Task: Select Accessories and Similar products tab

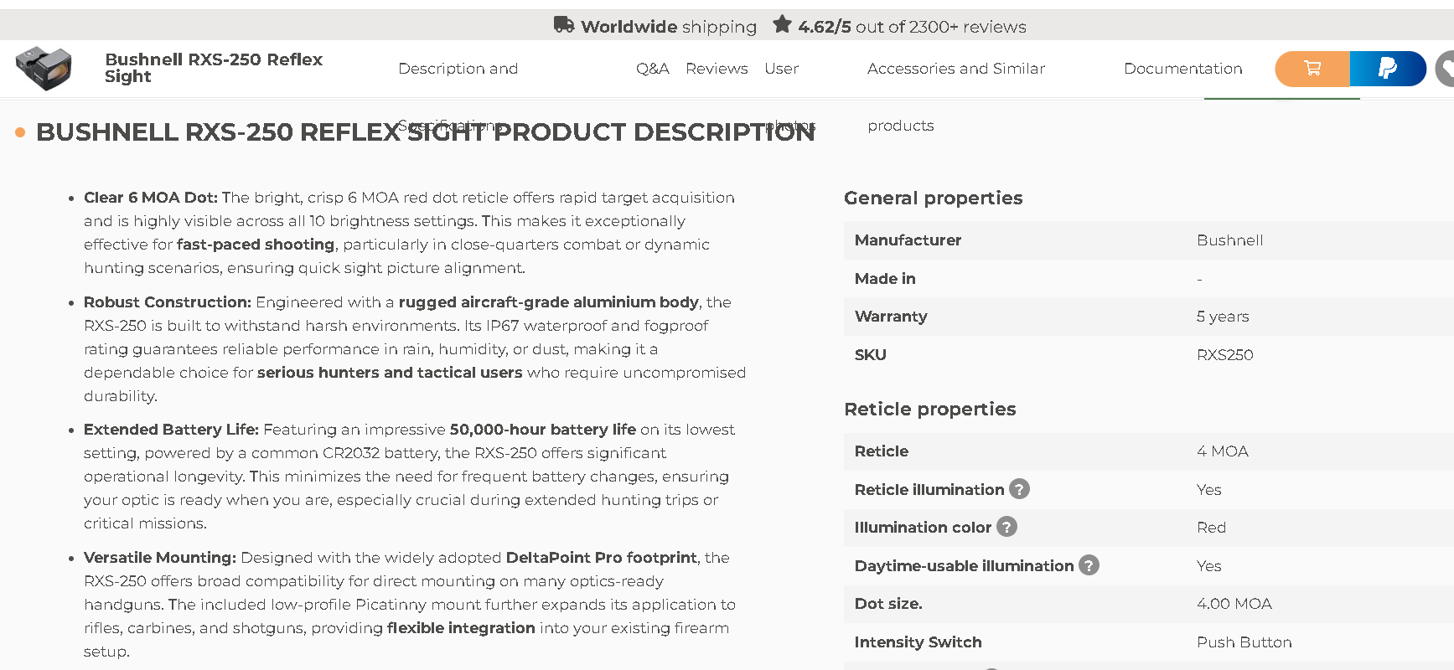Action: coord(955,69)
